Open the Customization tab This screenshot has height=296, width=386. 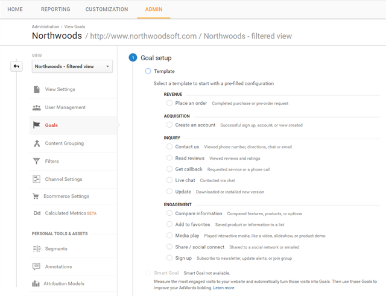[x=107, y=10]
